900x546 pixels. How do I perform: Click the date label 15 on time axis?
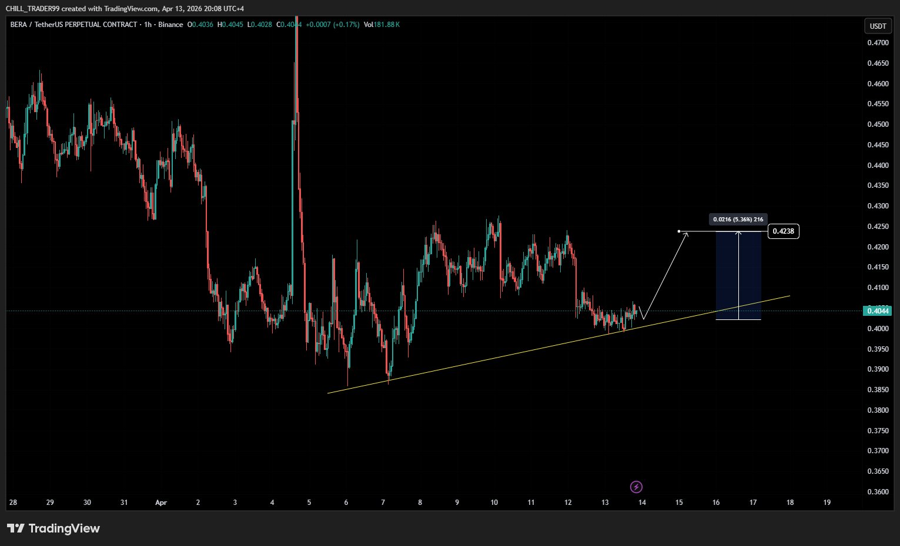(679, 503)
